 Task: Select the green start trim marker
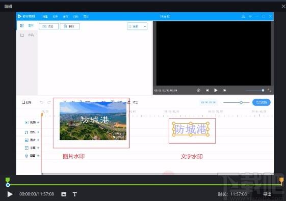(8, 180)
